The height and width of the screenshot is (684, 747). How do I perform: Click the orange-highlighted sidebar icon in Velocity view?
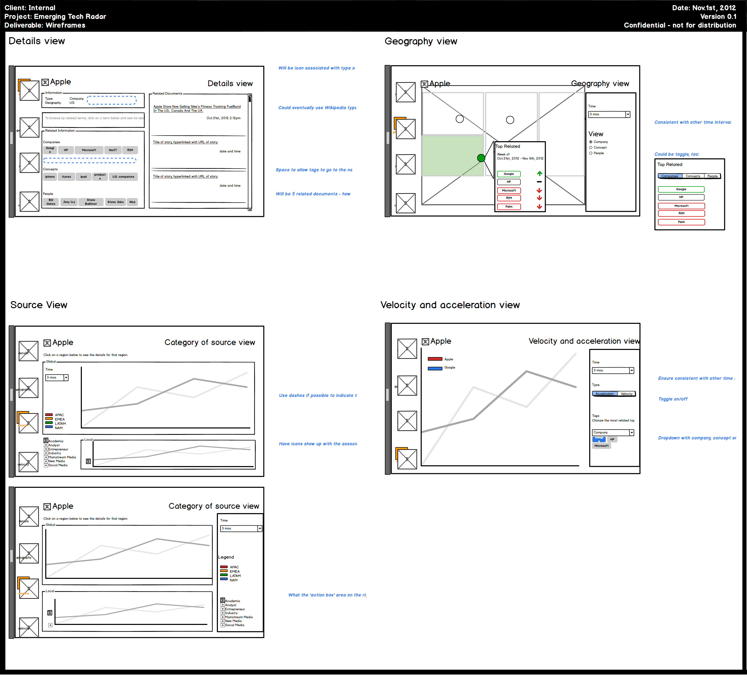coord(407,459)
